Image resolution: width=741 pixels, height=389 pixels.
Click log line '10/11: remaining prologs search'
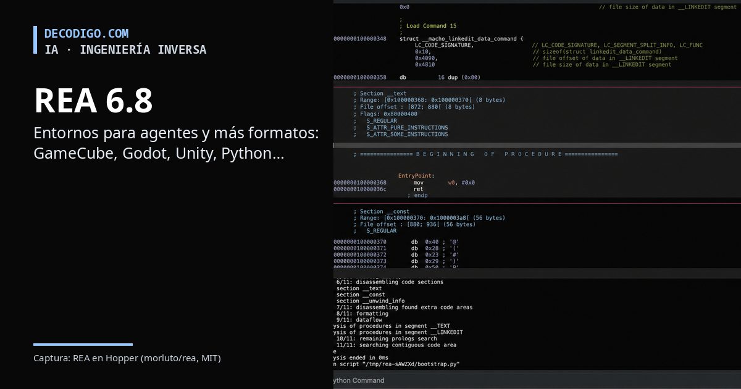click(387, 338)
